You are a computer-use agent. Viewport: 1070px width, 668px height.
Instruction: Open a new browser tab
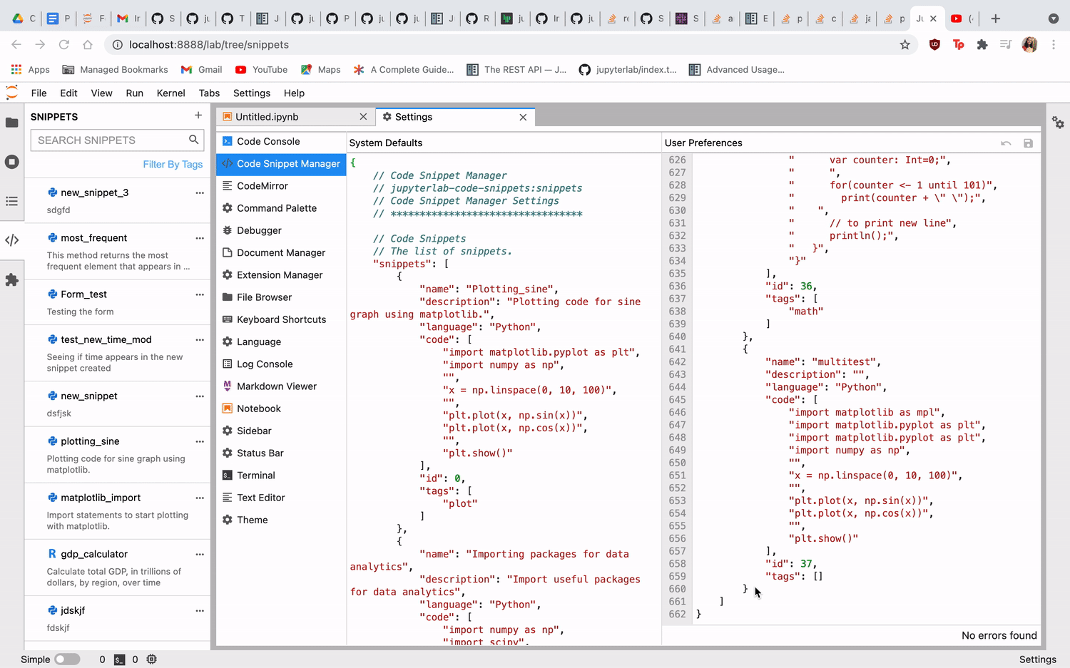coord(996,19)
